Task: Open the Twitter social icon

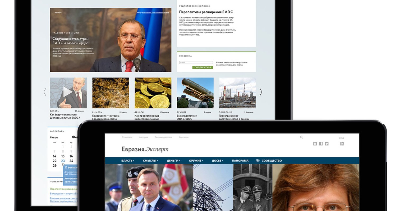Action: (x=327, y=144)
